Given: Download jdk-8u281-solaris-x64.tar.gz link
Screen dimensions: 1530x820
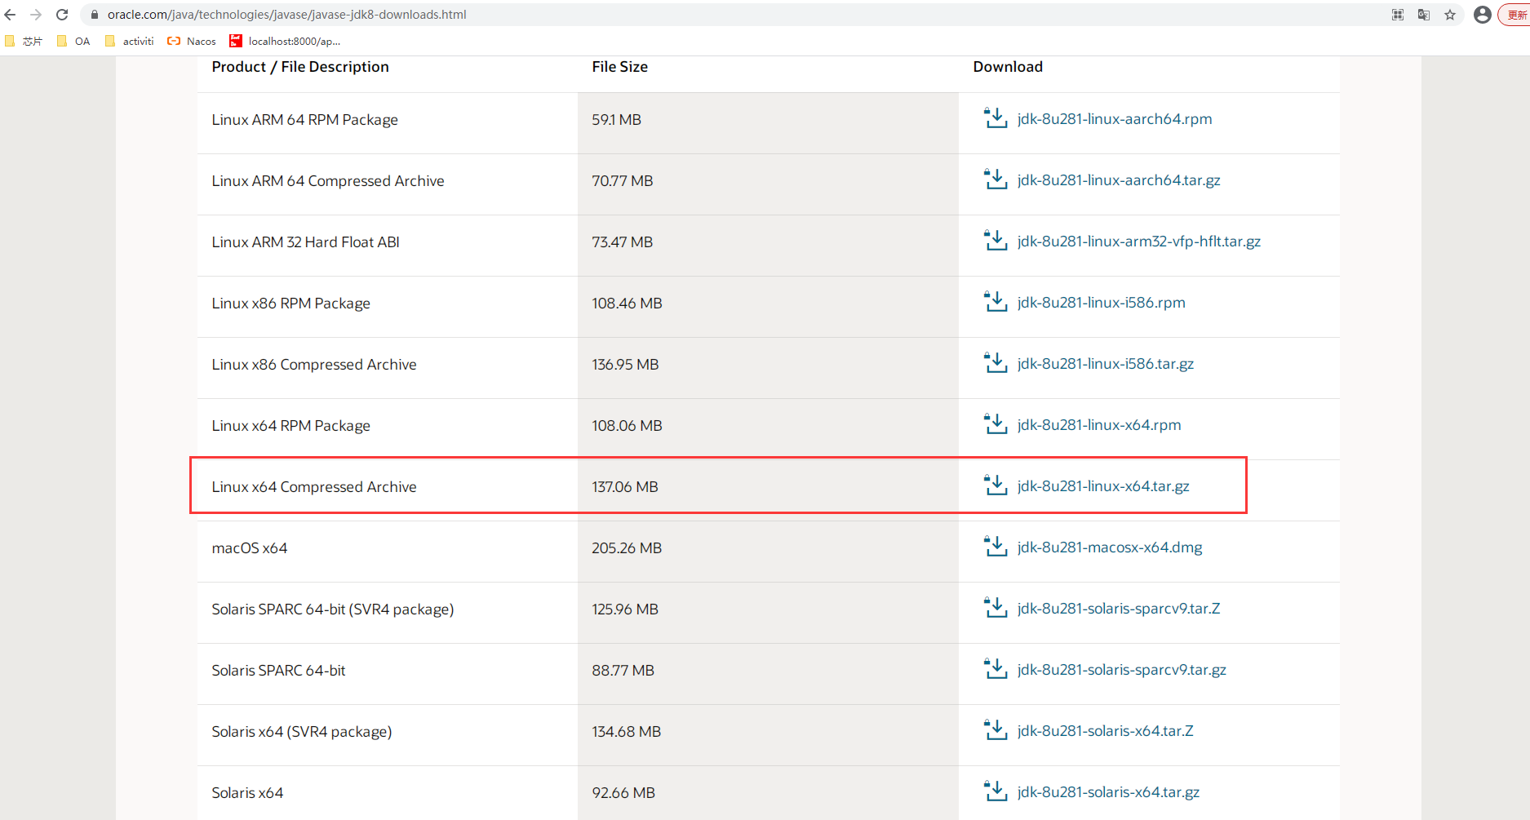Looking at the screenshot, I should pos(1109,792).
